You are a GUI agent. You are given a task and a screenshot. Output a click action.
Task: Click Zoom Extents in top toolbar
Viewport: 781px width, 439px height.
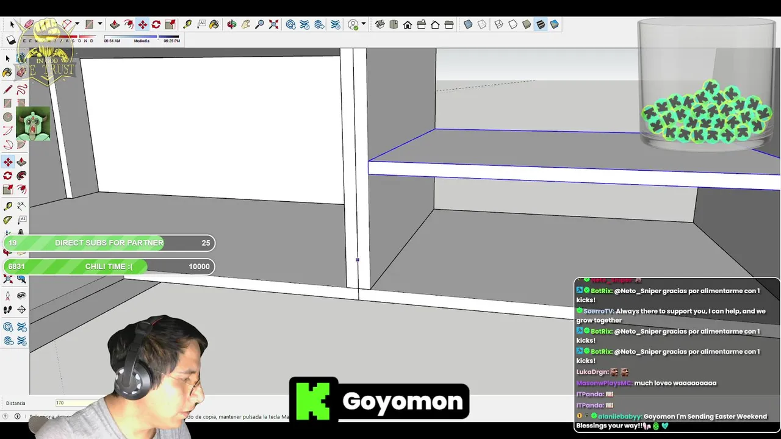click(273, 24)
